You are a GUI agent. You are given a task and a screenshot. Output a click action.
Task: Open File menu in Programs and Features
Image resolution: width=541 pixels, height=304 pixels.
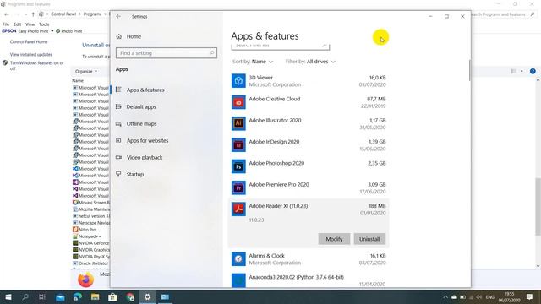[x=6, y=24]
